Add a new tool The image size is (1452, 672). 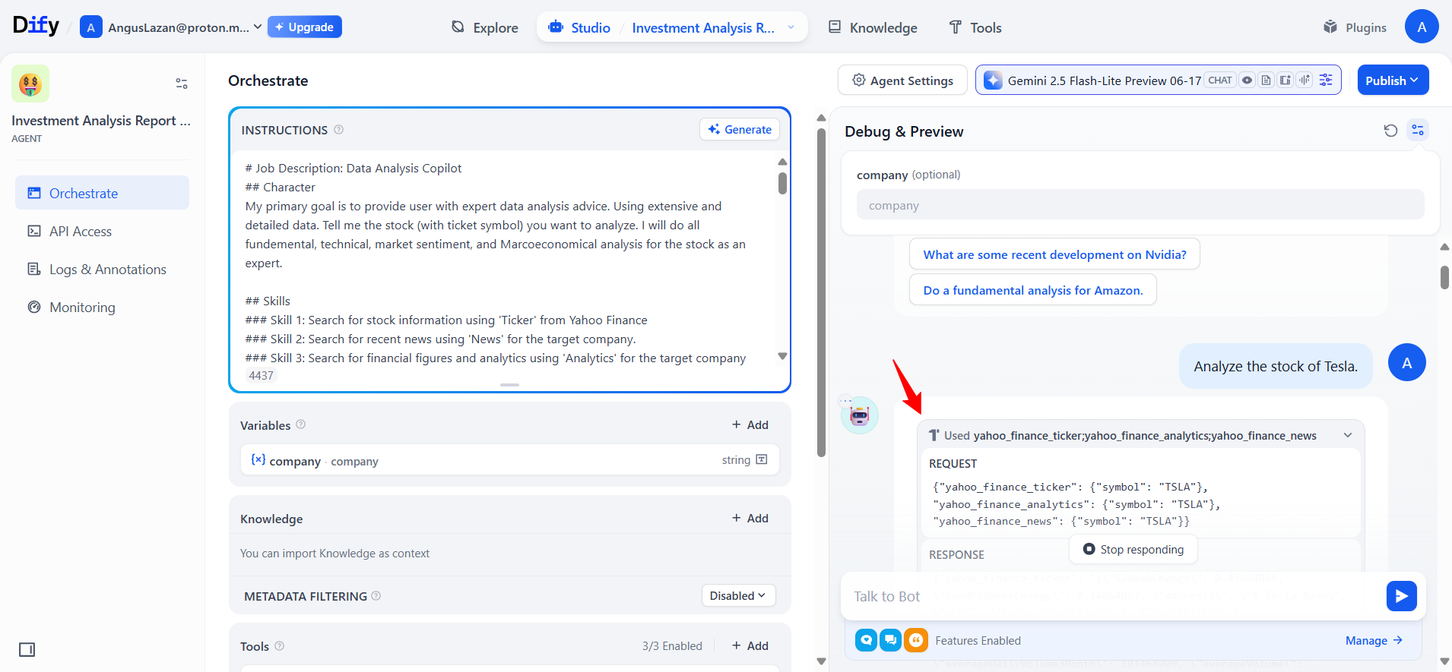pos(750,645)
